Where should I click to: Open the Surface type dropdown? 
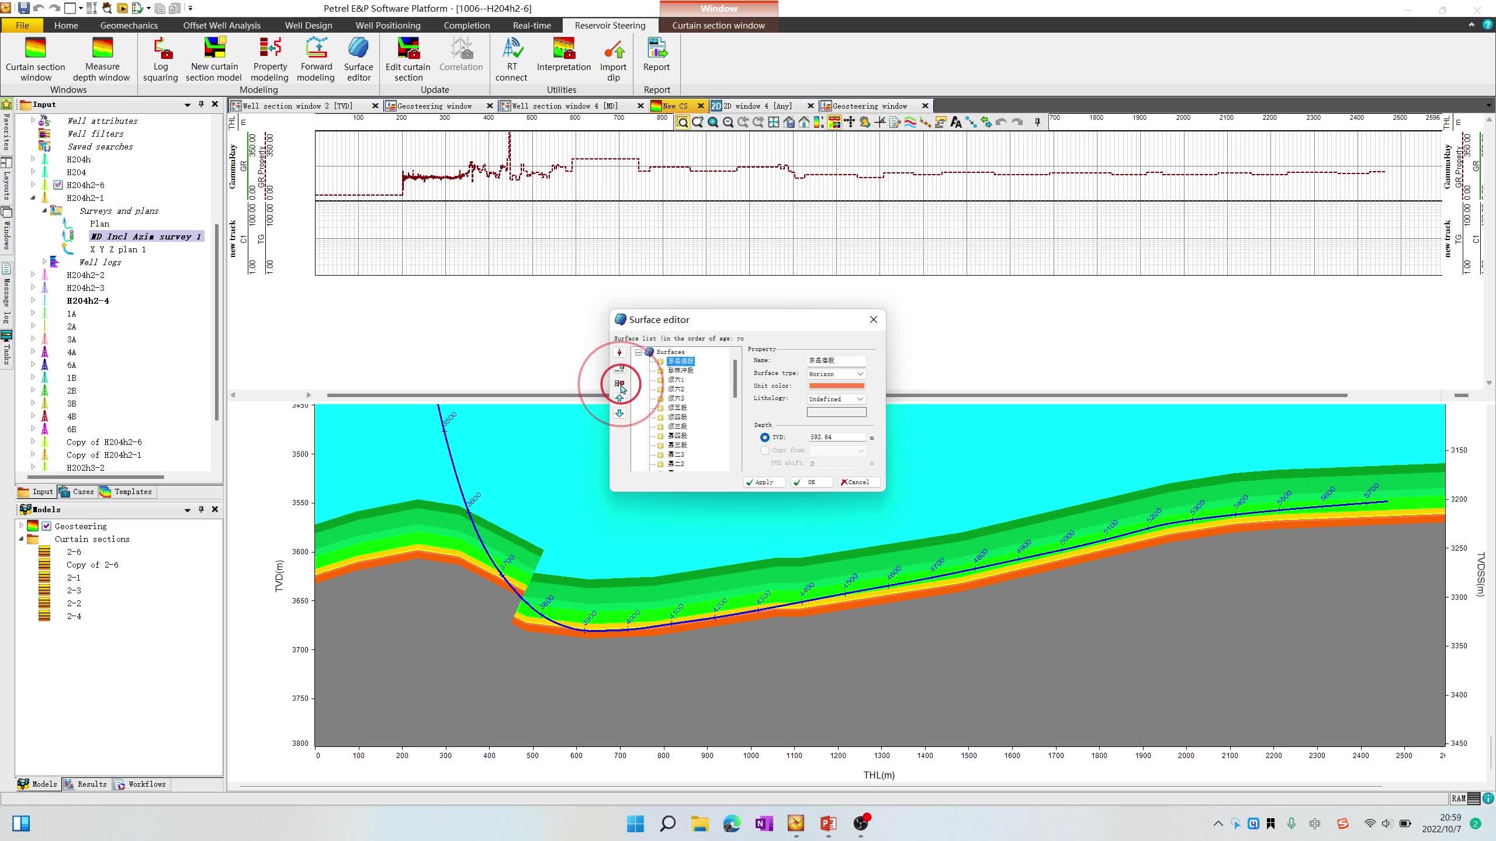pos(836,374)
